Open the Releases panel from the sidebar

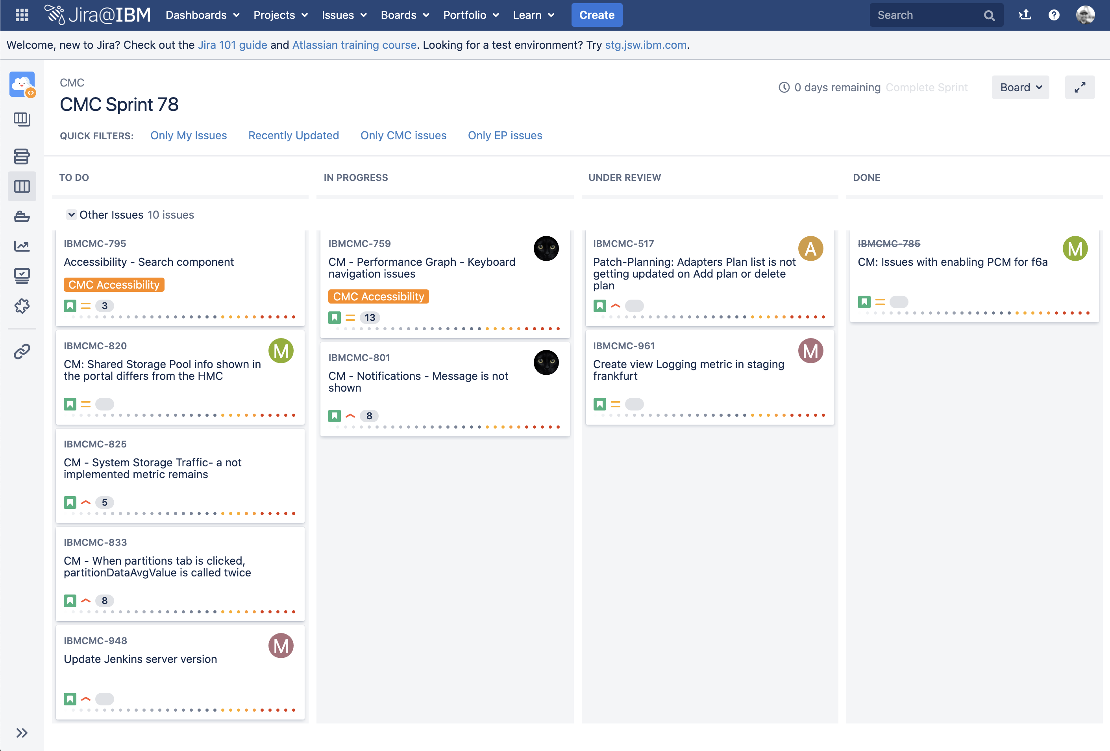(x=22, y=217)
